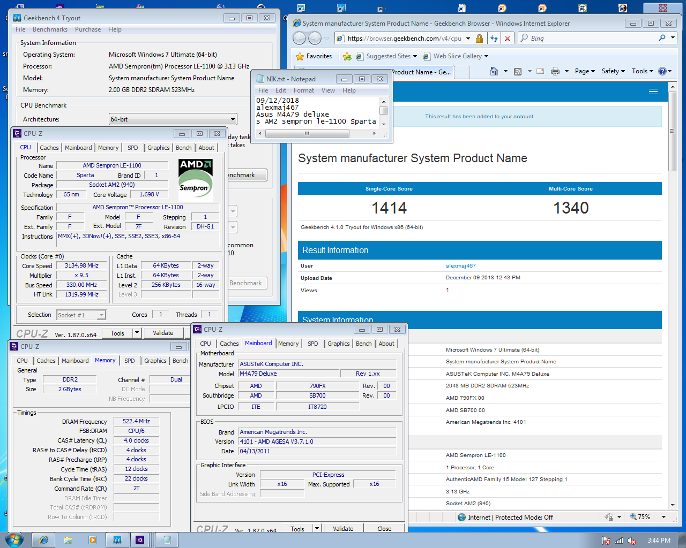686x548 pixels.
Task: Open the Geekbench page hamburger menu
Action: coord(653,92)
